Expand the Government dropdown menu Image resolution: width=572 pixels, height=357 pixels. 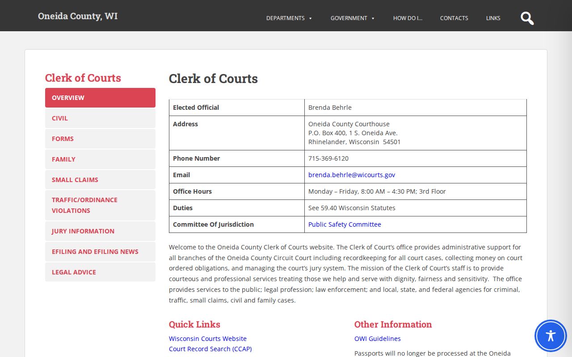tap(353, 18)
